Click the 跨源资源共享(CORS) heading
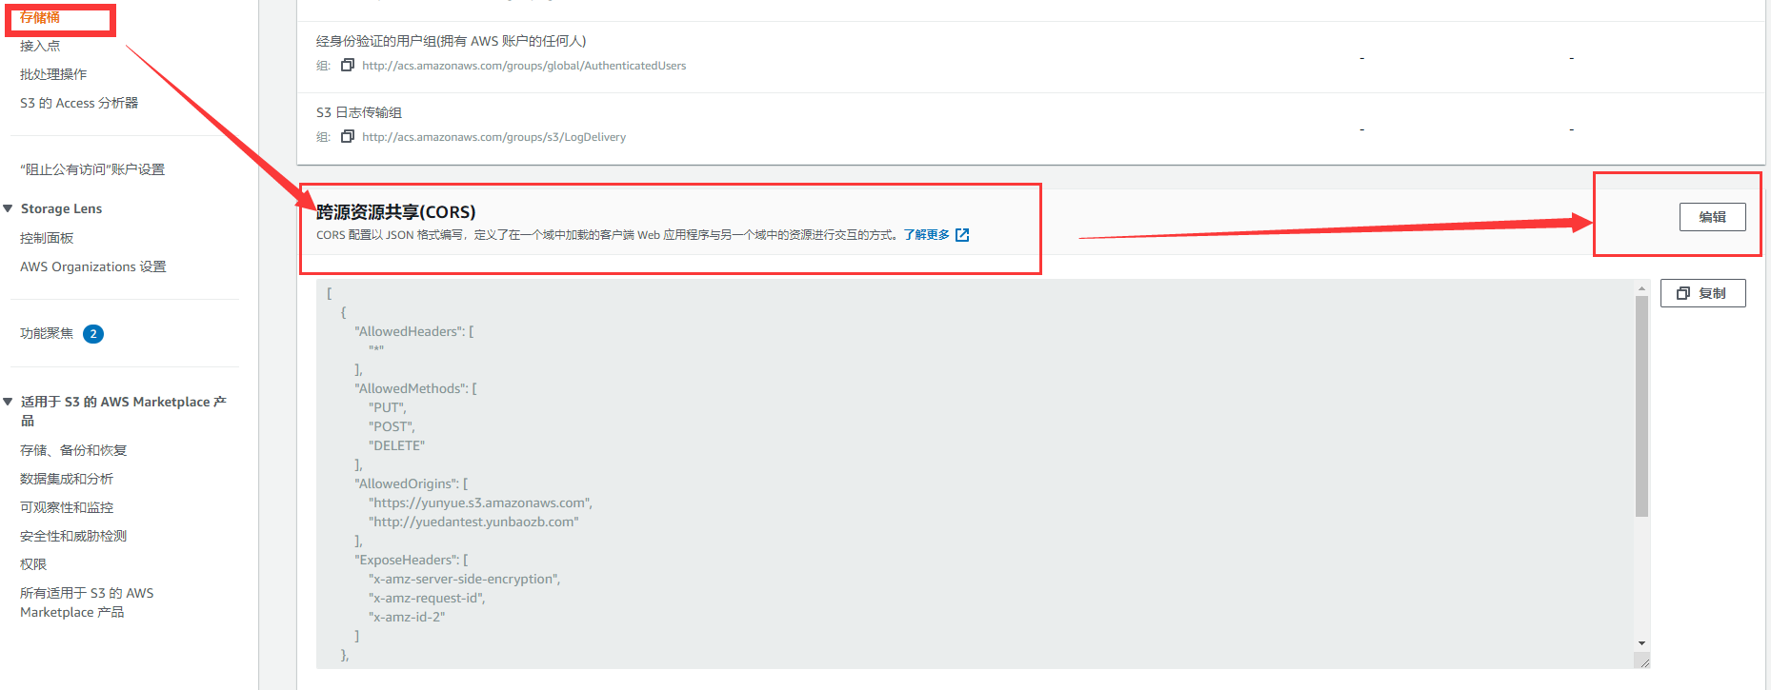The height and width of the screenshot is (690, 1771). tap(396, 212)
